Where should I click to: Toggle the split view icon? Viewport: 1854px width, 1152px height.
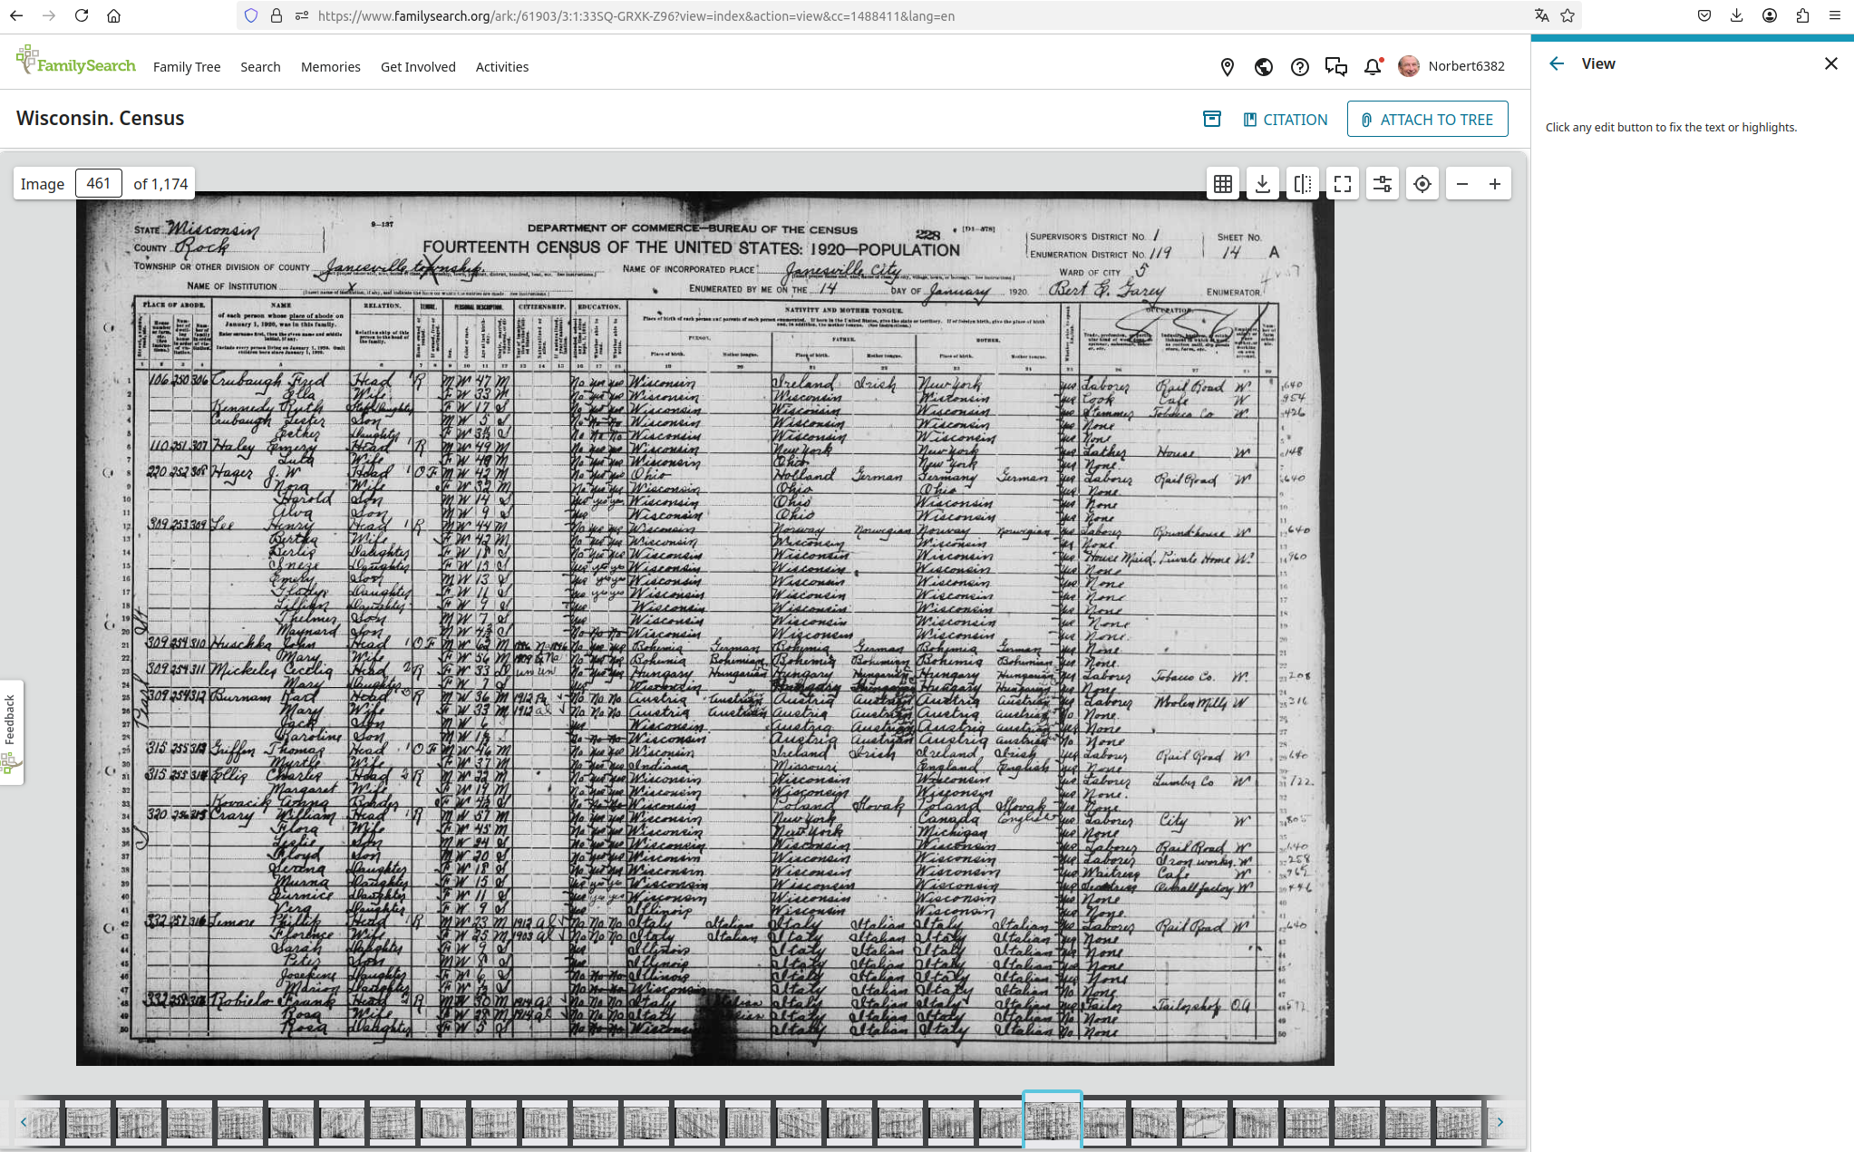tap(1302, 184)
